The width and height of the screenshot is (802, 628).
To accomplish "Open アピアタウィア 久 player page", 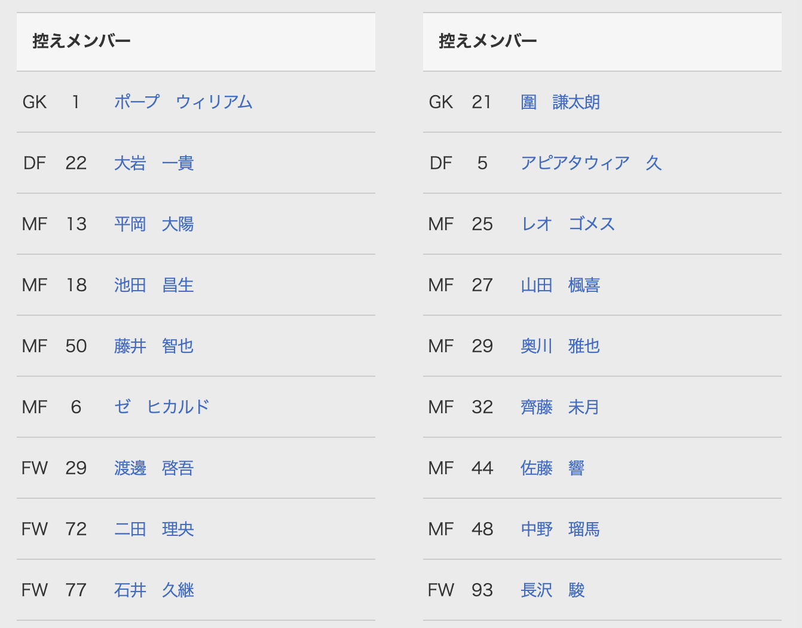I will click(590, 163).
